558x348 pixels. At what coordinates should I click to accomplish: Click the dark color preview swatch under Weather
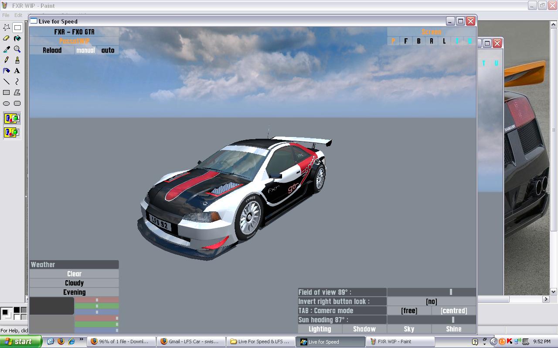[x=51, y=306]
